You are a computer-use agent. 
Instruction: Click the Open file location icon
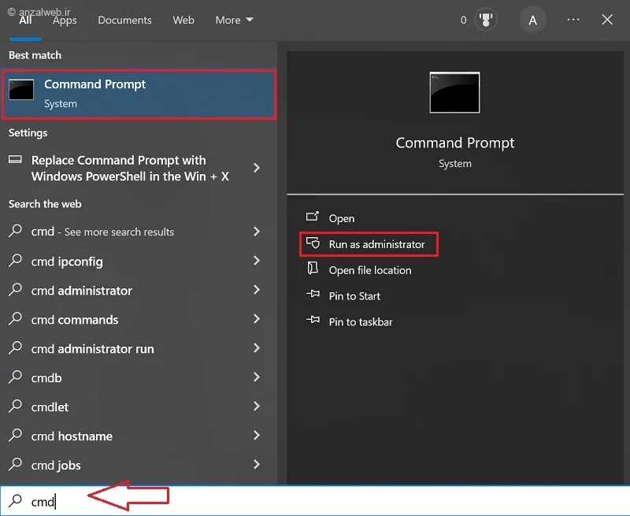(x=313, y=270)
